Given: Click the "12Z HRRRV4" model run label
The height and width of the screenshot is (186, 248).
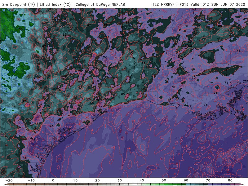Looking at the screenshot, I should pos(164,4).
